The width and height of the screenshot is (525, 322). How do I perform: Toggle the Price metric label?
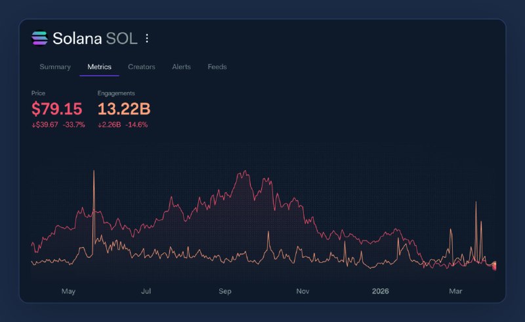click(x=38, y=93)
